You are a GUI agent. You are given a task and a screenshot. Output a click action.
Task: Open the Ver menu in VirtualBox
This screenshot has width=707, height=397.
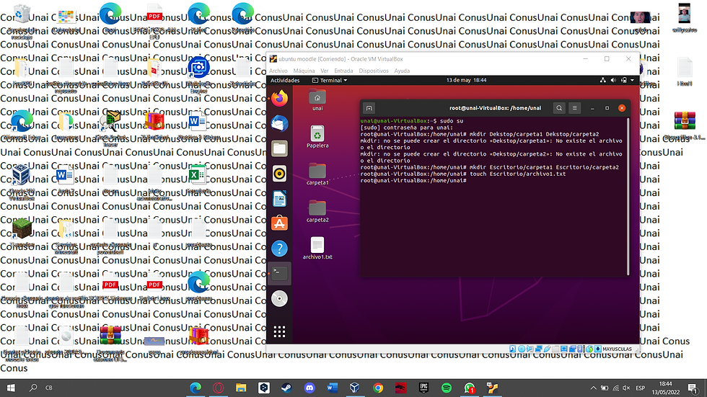325,71
